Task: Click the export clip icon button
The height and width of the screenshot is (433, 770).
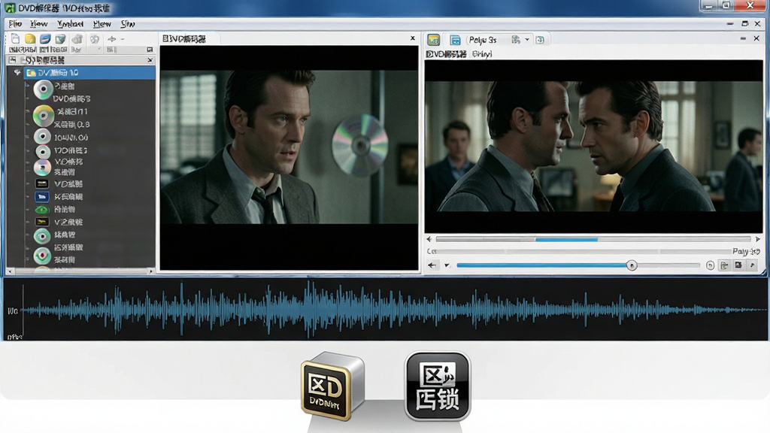Action: pos(724,265)
